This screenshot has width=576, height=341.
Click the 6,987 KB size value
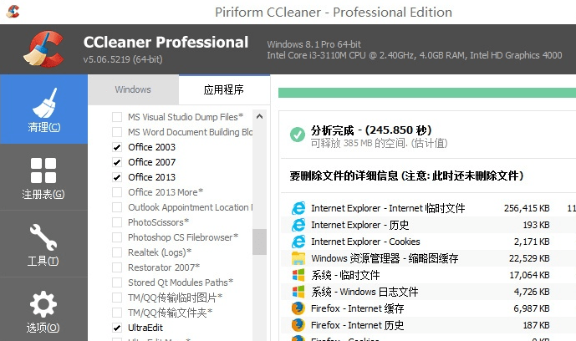tap(532, 308)
